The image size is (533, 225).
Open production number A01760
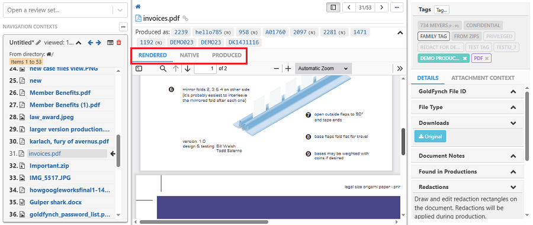[x=275, y=33]
